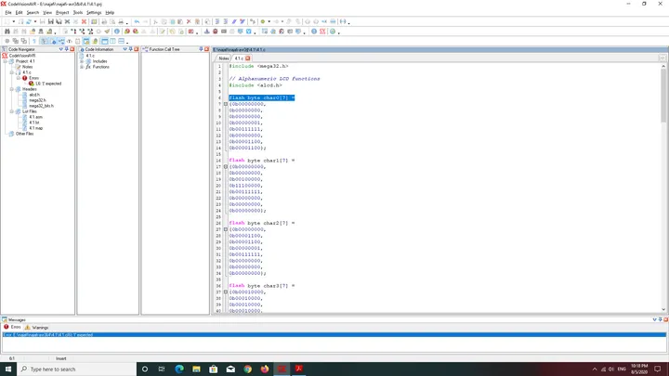This screenshot has height=376, width=669.
Task: Click the red X delete icon in toolbar
Action: click(189, 21)
